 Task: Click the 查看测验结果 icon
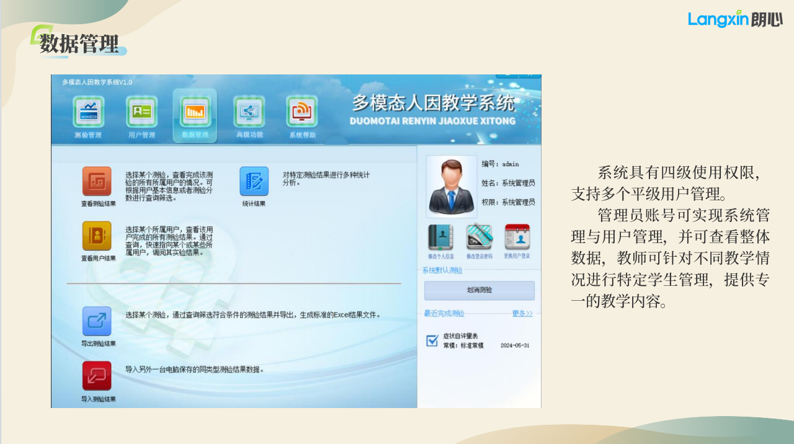(x=97, y=182)
